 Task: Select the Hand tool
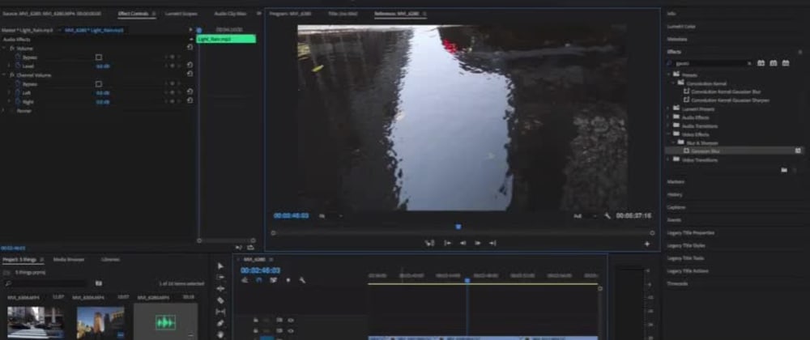click(220, 334)
